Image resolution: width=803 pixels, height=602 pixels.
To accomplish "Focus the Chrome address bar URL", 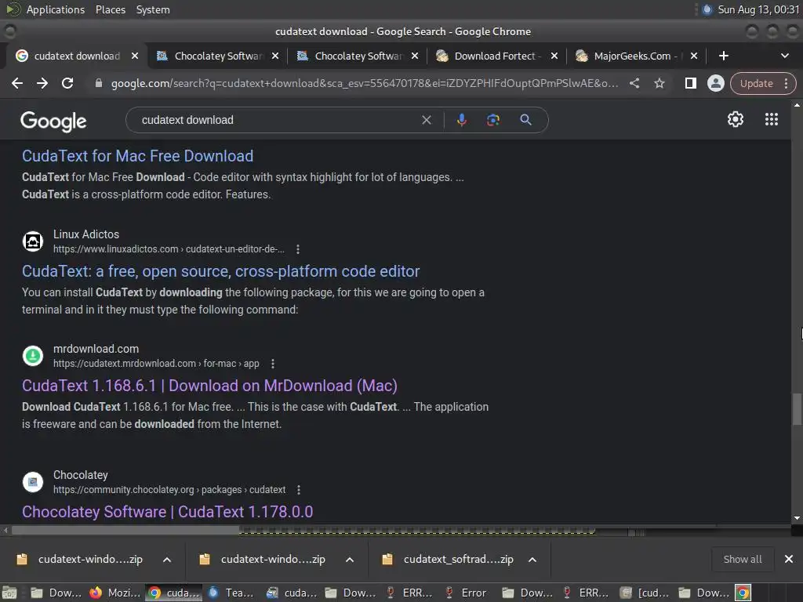I will (365, 83).
